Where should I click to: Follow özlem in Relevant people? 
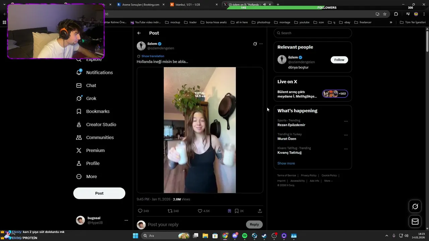pyautogui.click(x=339, y=60)
